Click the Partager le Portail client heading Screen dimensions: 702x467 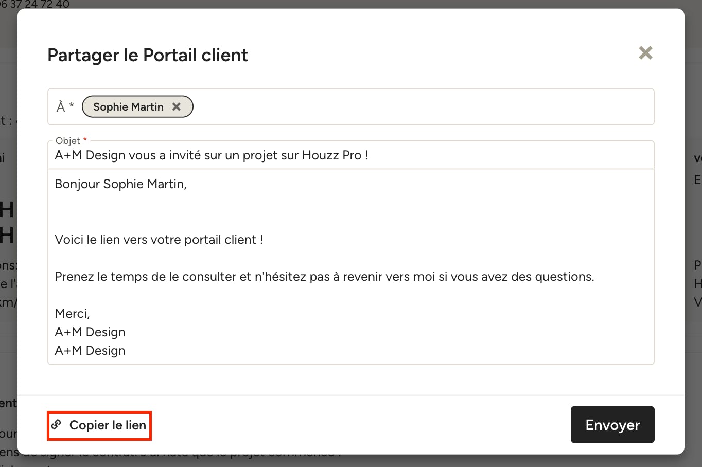[x=148, y=55]
